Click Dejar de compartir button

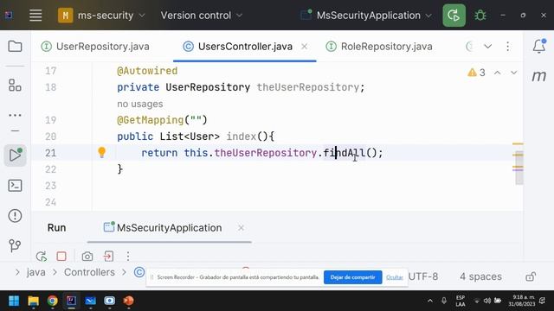[x=352, y=277]
